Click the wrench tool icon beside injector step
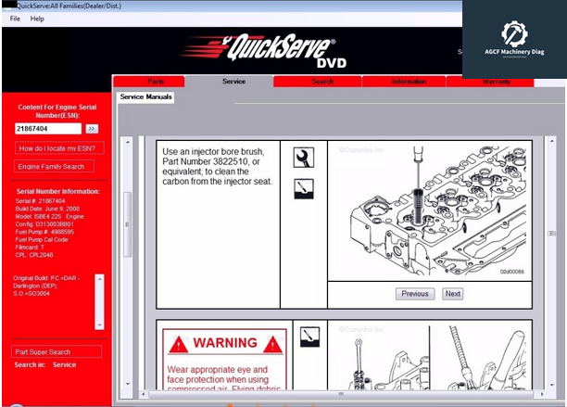The height and width of the screenshot is (407, 567). (x=304, y=158)
